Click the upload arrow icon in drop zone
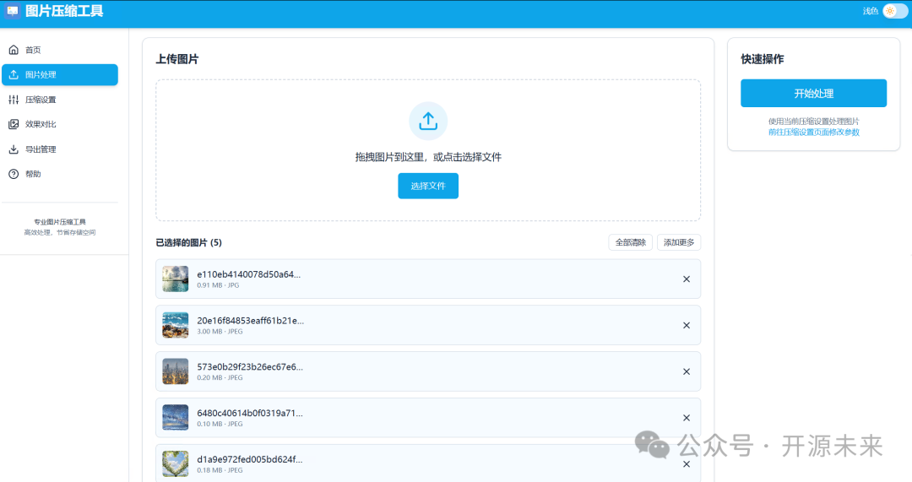912x482 pixels. [428, 121]
